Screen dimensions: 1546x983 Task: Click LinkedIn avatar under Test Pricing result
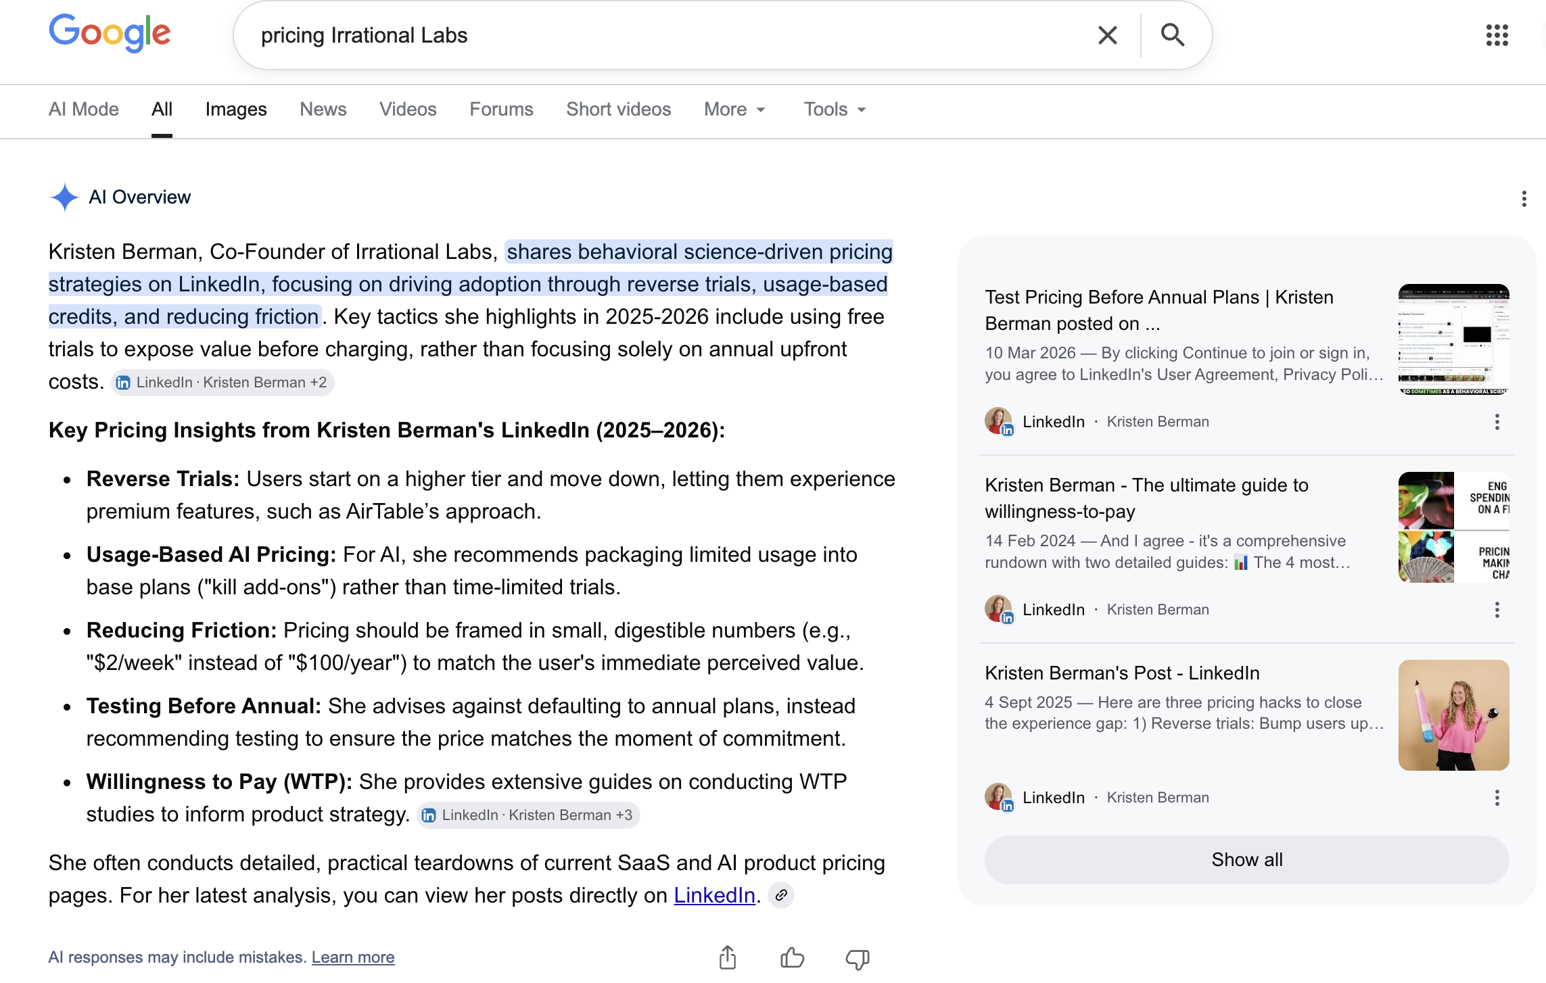(999, 421)
